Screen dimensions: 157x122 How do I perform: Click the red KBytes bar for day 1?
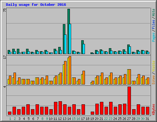10,113
